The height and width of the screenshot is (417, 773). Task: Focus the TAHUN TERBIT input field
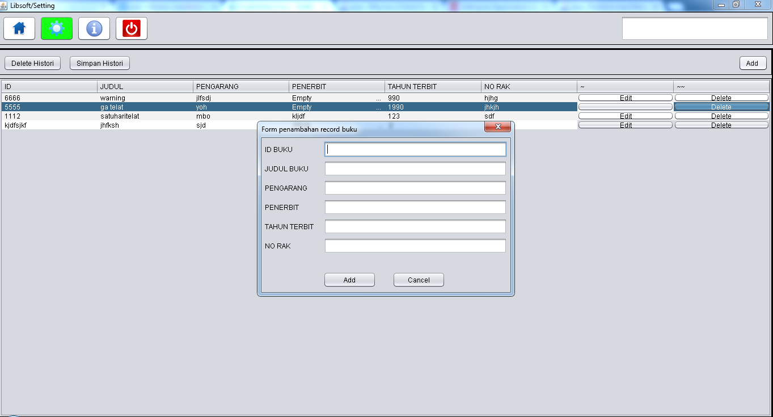click(x=415, y=226)
